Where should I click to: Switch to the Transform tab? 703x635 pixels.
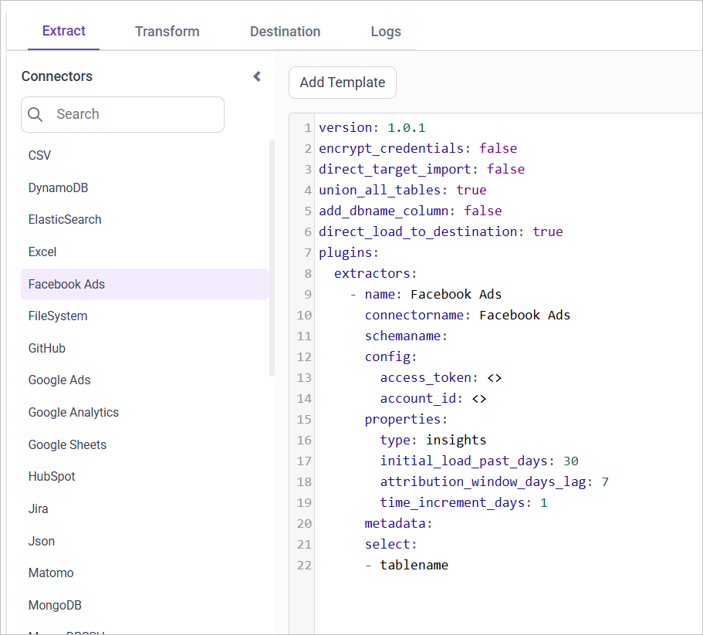pyautogui.click(x=167, y=32)
